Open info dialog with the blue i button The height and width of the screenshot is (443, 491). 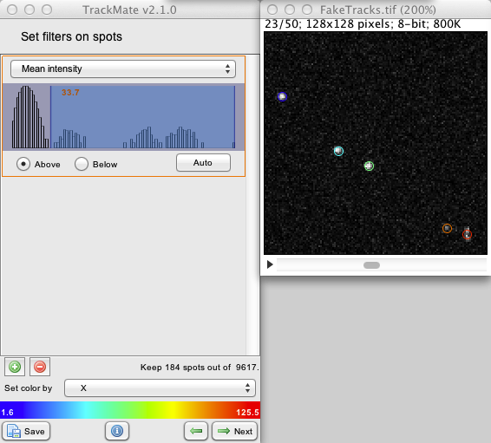(x=117, y=431)
